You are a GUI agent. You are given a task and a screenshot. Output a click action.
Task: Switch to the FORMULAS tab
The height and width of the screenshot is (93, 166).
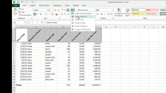57,5
